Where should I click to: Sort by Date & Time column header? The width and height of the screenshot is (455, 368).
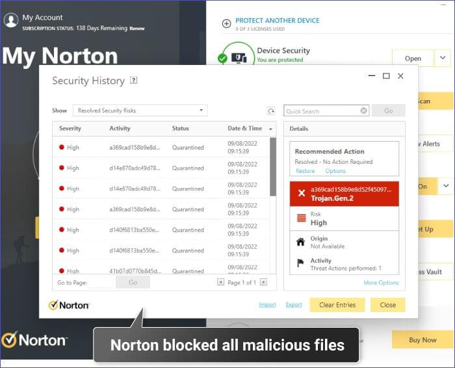245,128
